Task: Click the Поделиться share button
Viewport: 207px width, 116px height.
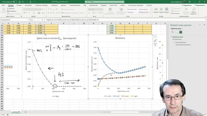Action: [187, 5]
